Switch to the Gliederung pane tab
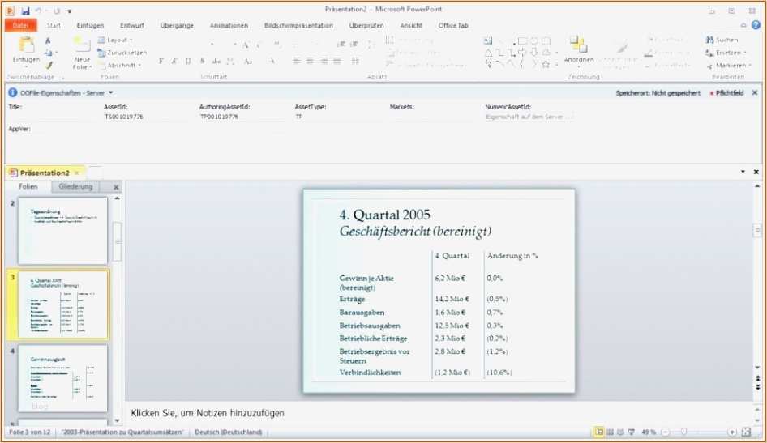The width and height of the screenshot is (767, 443). [75, 187]
